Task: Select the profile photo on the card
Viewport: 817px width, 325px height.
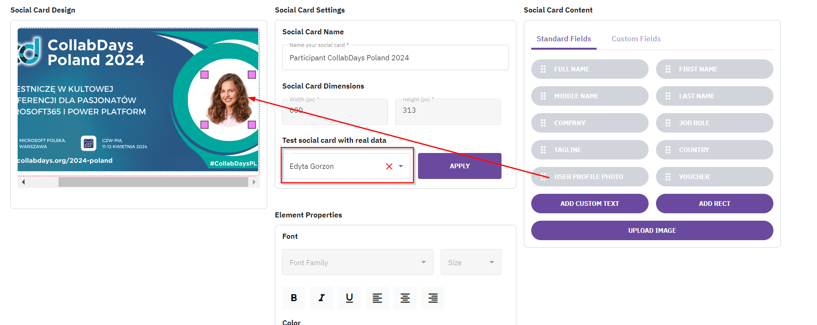Action: click(x=228, y=100)
